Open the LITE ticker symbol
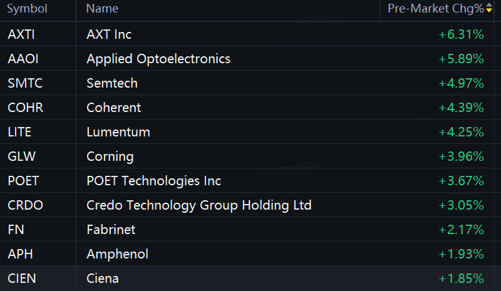The height and width of the screenshot is (291, 501). pos(19,132)
